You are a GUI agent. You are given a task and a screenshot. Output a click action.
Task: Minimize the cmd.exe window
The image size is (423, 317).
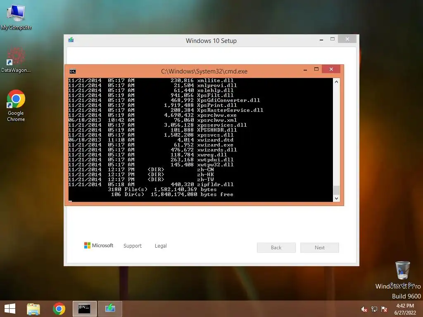pos(305,69)
